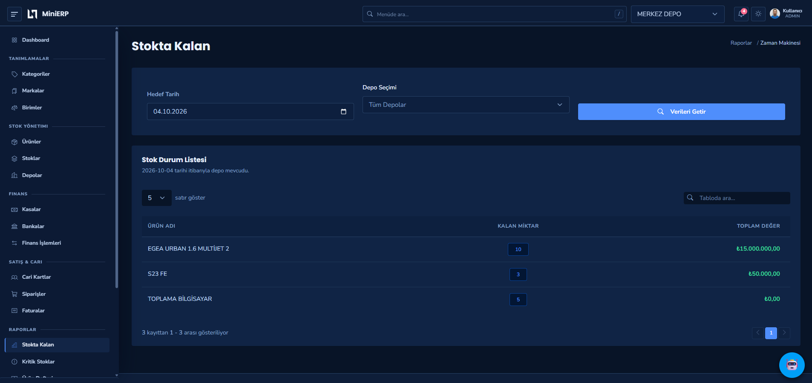Go to page 1 in pagination

coord(771,333)
